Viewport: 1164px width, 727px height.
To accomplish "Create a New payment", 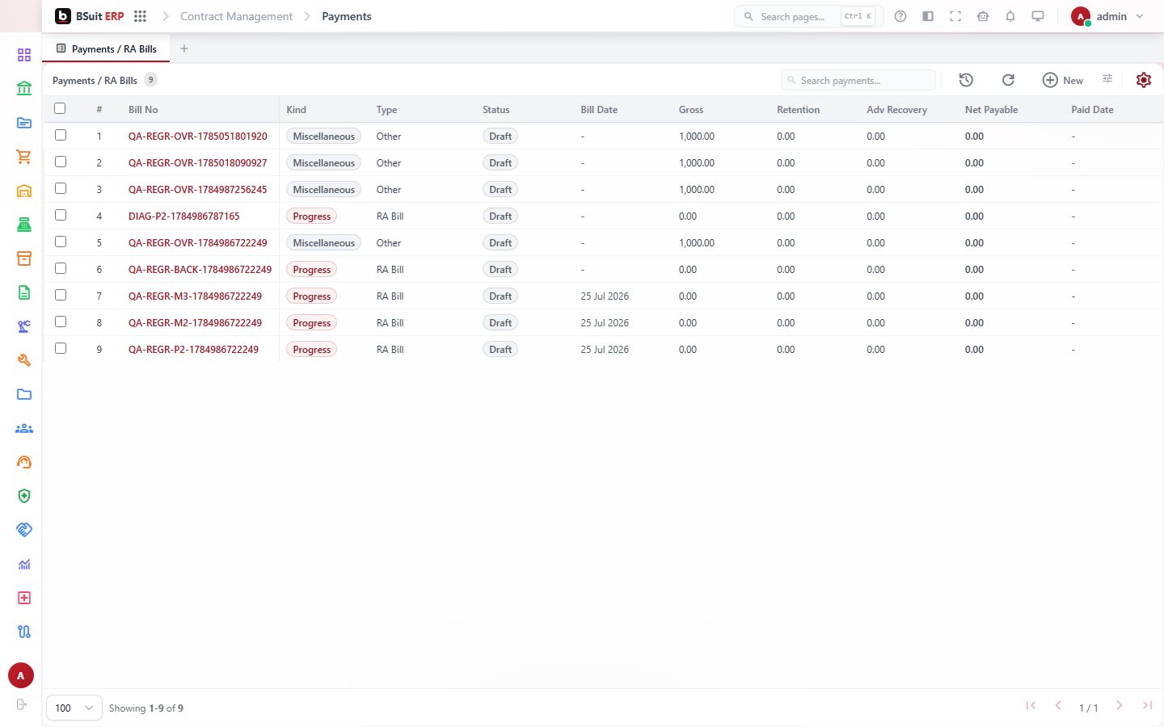I will pos(1063,80).
